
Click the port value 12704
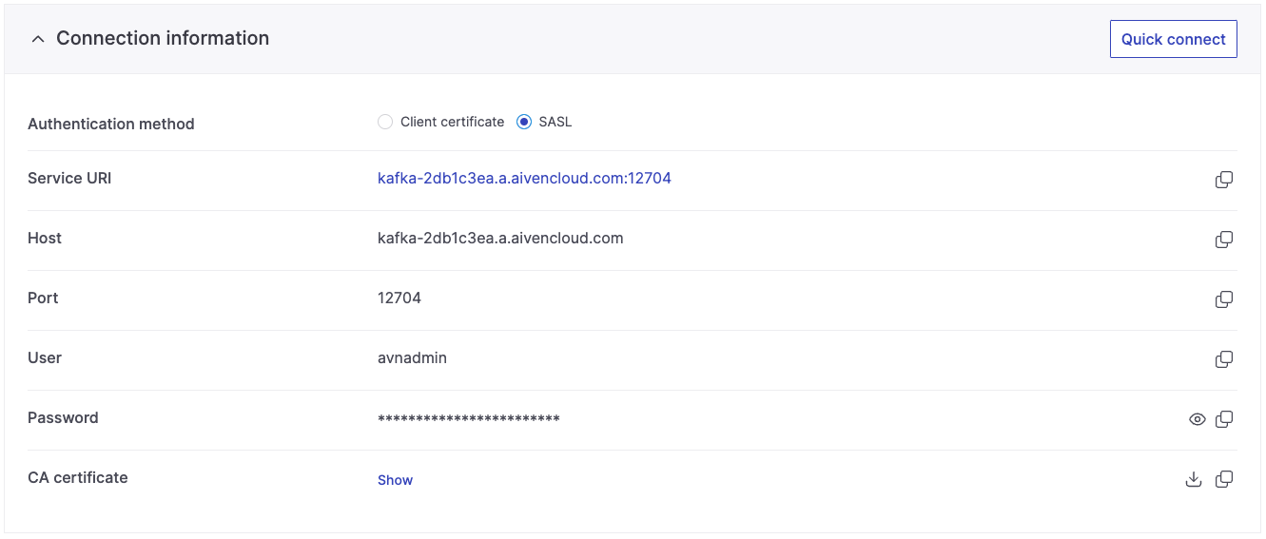tap(399, 298)
